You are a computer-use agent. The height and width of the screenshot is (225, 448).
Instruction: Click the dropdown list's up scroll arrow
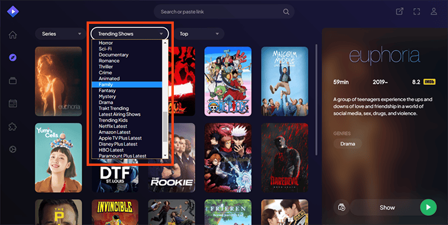tap(165, 42)
